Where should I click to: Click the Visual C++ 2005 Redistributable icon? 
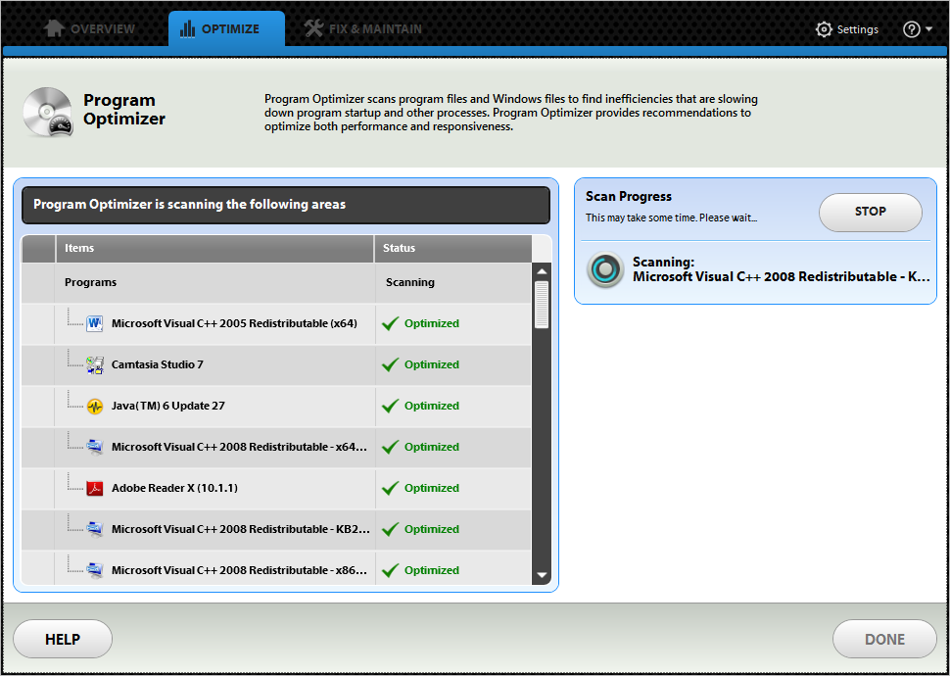95,323
